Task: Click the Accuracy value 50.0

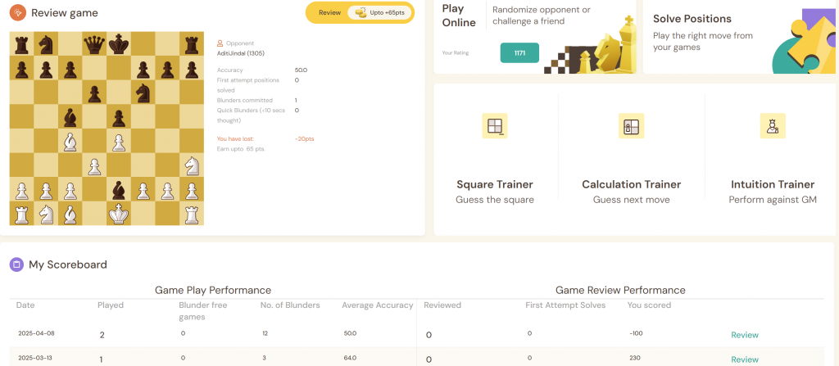Action: 301,70
